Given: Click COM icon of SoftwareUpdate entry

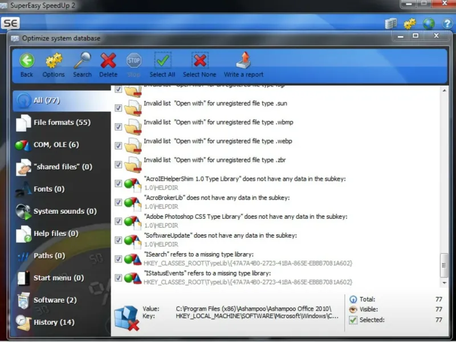Looking at the screenshot, I should tap(133, 241).
